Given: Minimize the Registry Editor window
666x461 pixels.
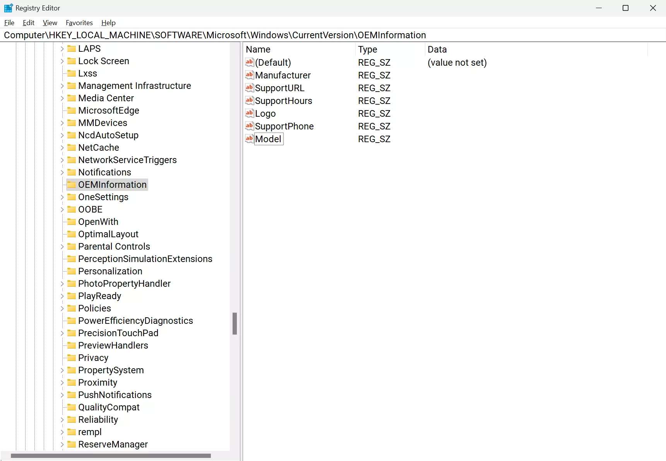Looking at the screenshot, I should [x=599, y=8].
